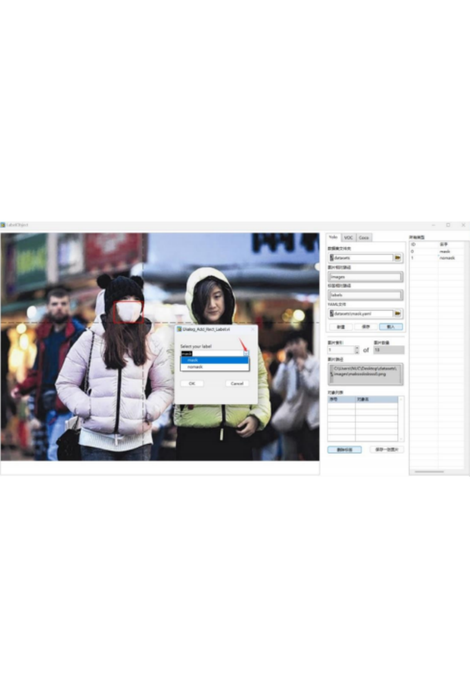Browse folder icon beside the mask.yaml path
Viewport: 470px width, 678px height.
pos(397,314)
